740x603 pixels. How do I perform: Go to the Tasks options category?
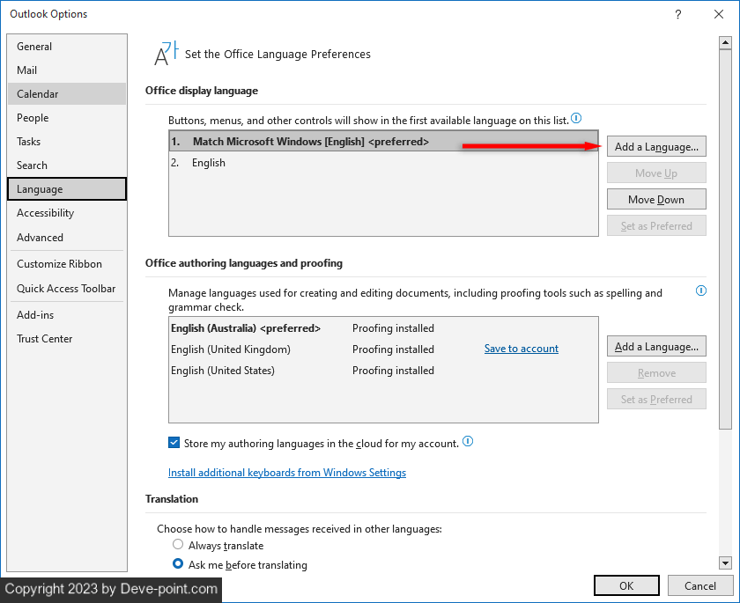(67, 142)
